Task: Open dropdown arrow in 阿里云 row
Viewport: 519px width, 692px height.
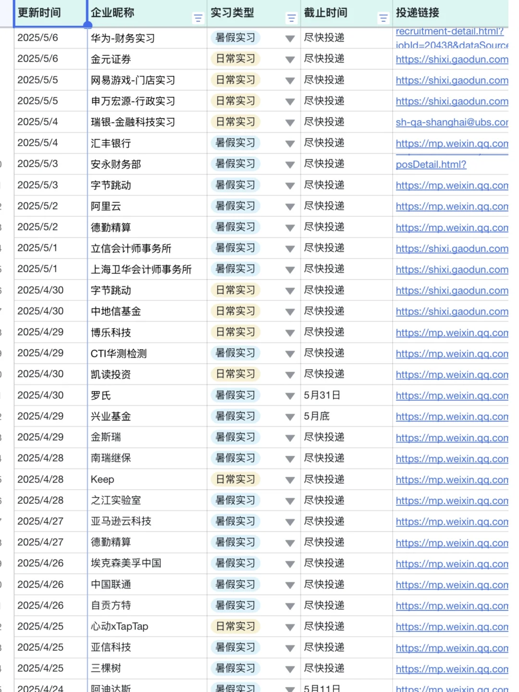Action: 290,207
